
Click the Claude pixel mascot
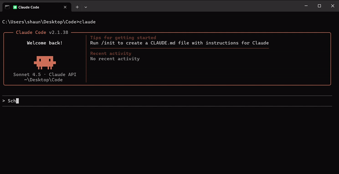(45, 63)
